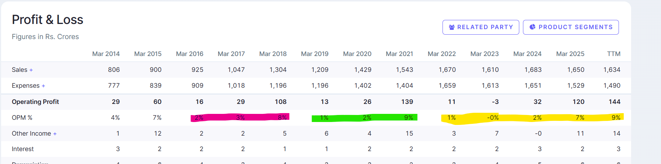Screen dimensions: 661x164
Task: Click the Related Party people icon
Action: pos(451,27)
